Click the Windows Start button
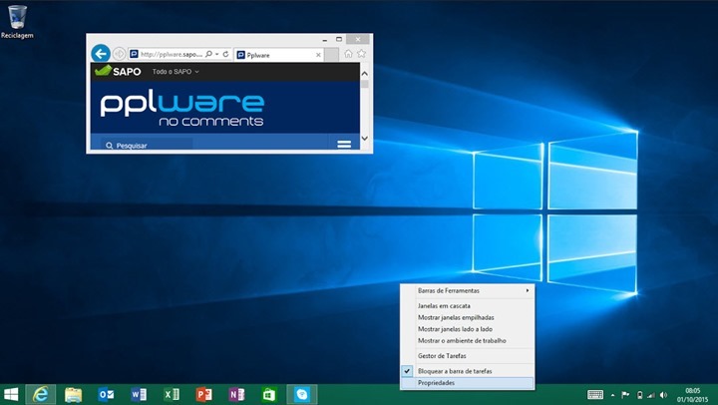This screenshot has width=718, height=405. (x=12, y=394)
